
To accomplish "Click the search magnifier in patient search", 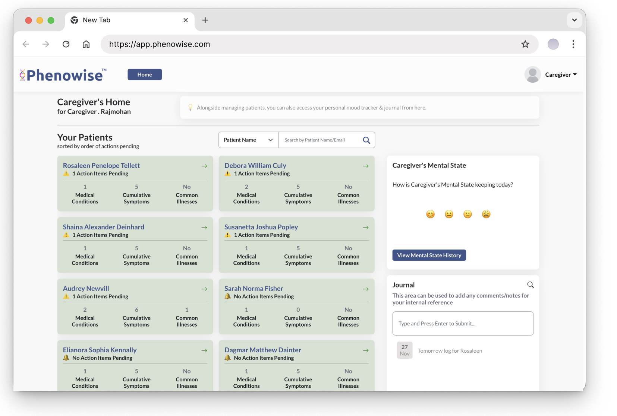I will 366,140.
